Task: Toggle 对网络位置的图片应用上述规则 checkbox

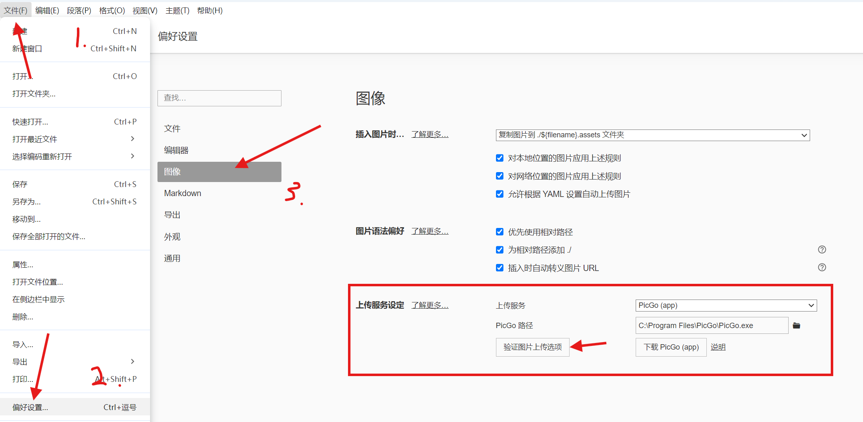Action: pyautogui.click(x=500, y=176)
